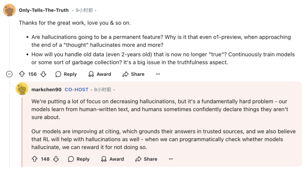Image resolution: width=303 pixels, height=169 pixels.
Task: Open more options on the top comment
Action: [158, 74]
